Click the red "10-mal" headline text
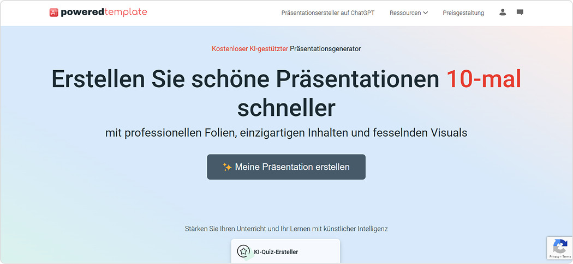Screen dimensions: 573x264 pyautogui.click(x=484, y=78)
